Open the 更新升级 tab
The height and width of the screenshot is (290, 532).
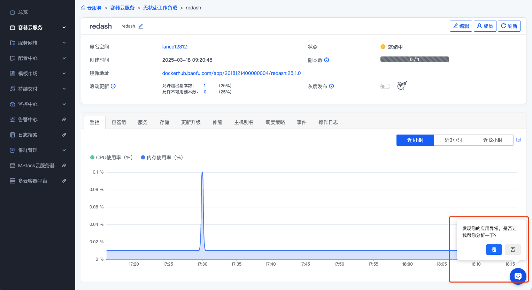[191, 122]
